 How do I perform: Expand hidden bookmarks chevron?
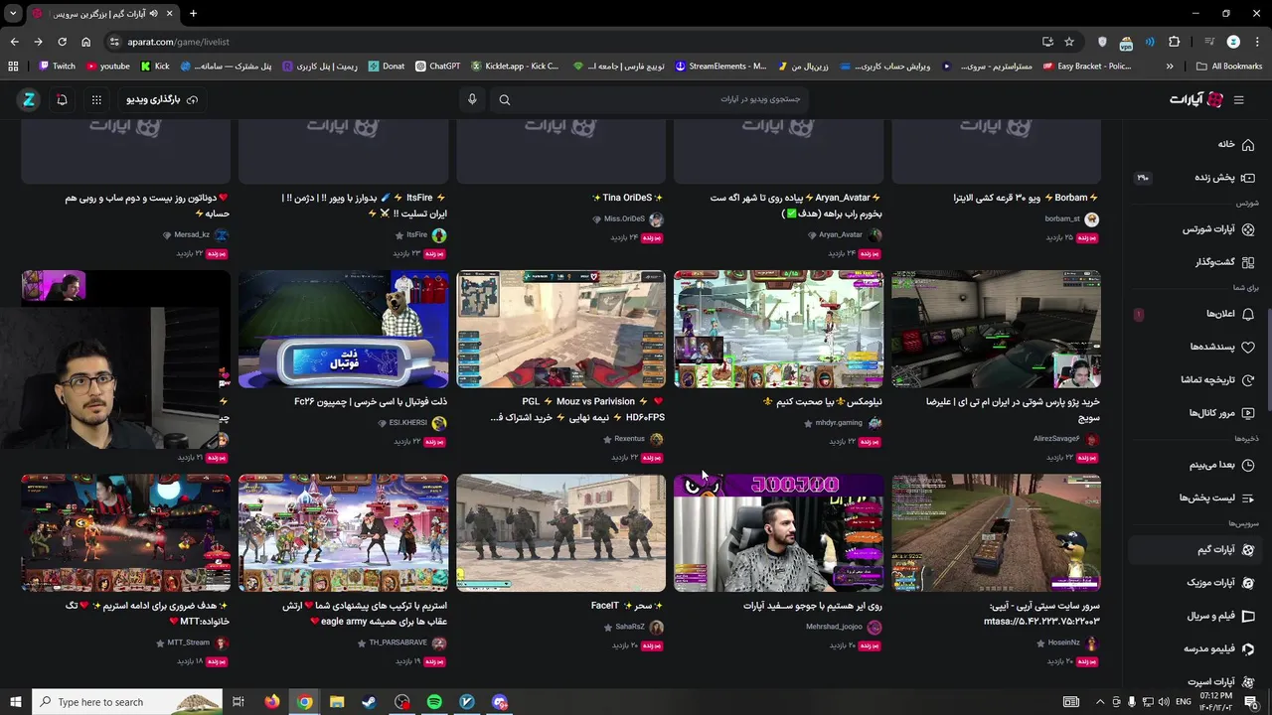(1170, 67)
